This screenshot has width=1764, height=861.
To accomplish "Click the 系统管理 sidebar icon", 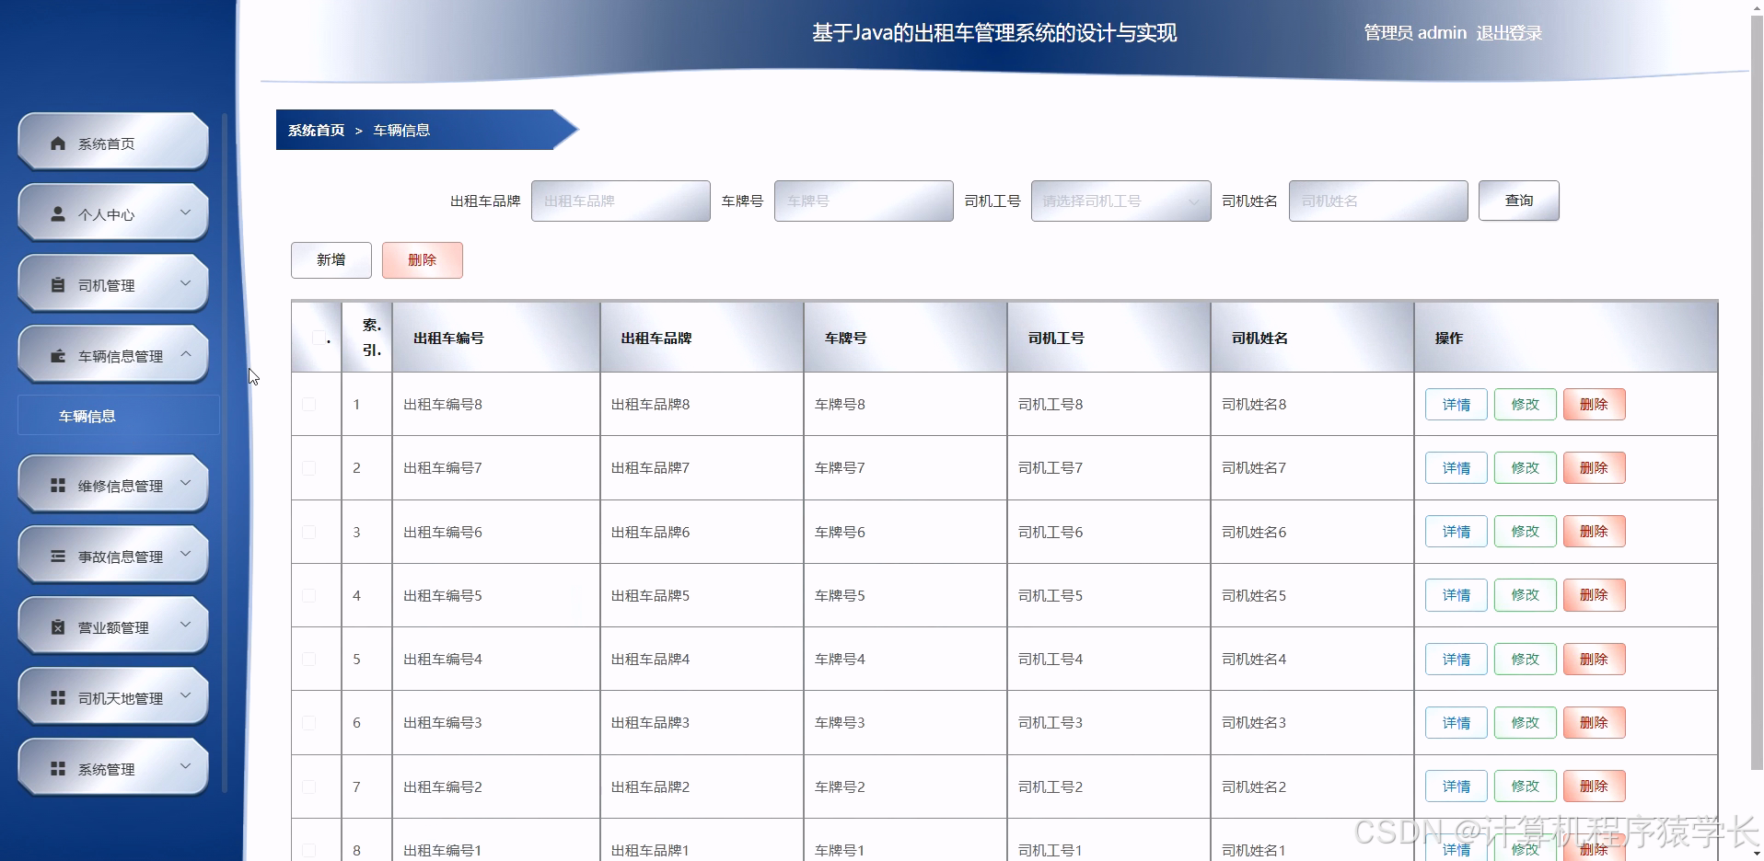I will [56, 768].
